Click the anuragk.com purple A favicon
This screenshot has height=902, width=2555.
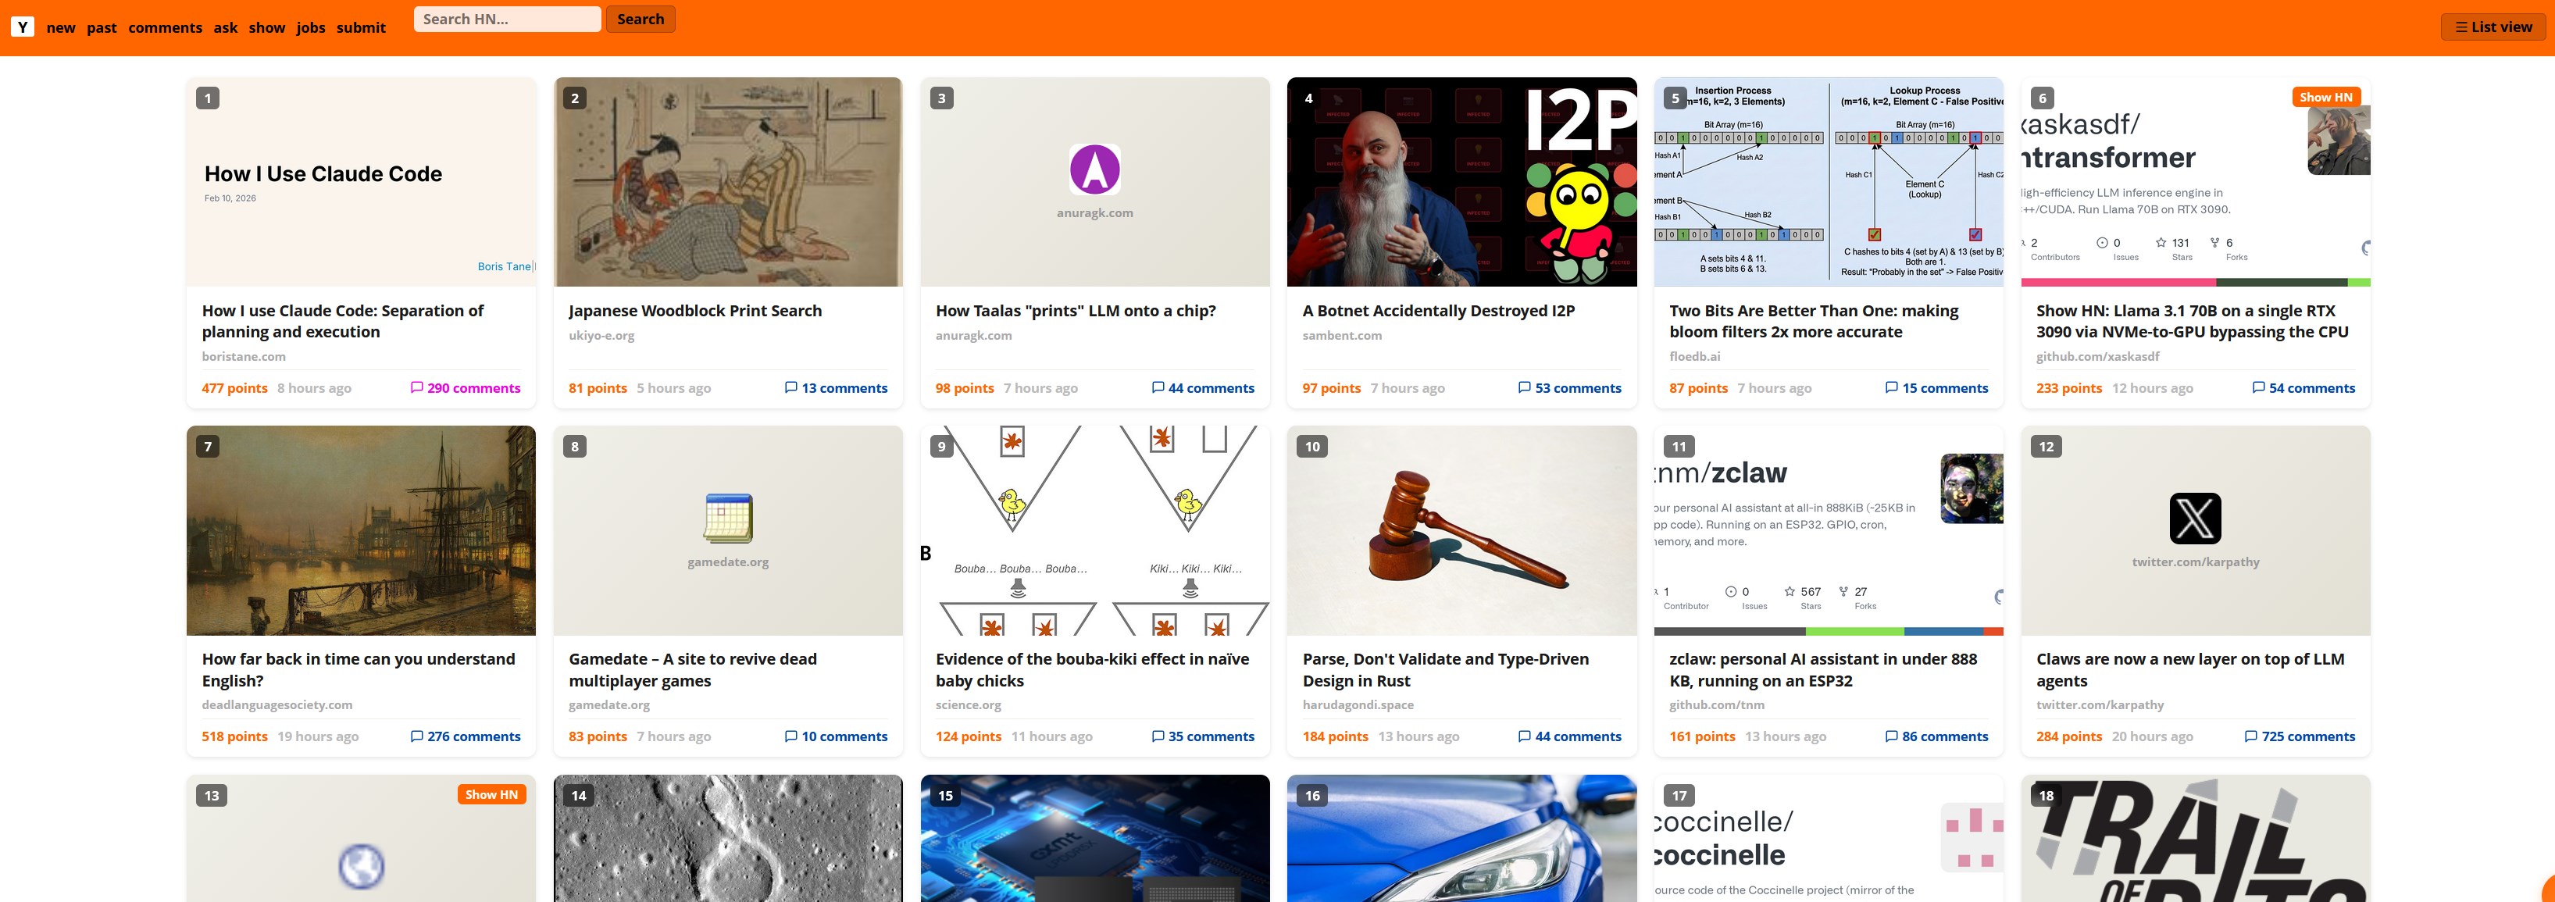1094,169
